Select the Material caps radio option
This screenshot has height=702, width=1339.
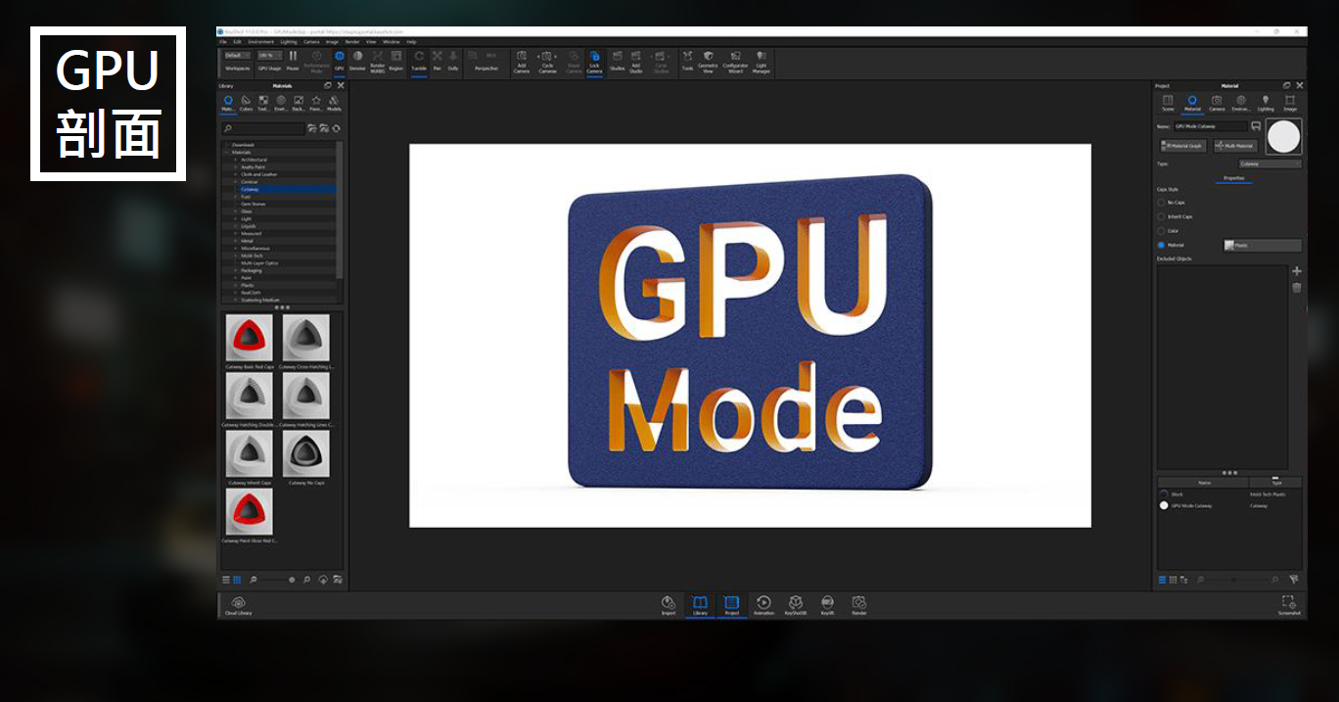click(1162, 245)
